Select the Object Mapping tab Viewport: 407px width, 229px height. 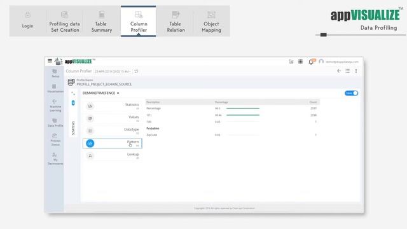(211, 21)
